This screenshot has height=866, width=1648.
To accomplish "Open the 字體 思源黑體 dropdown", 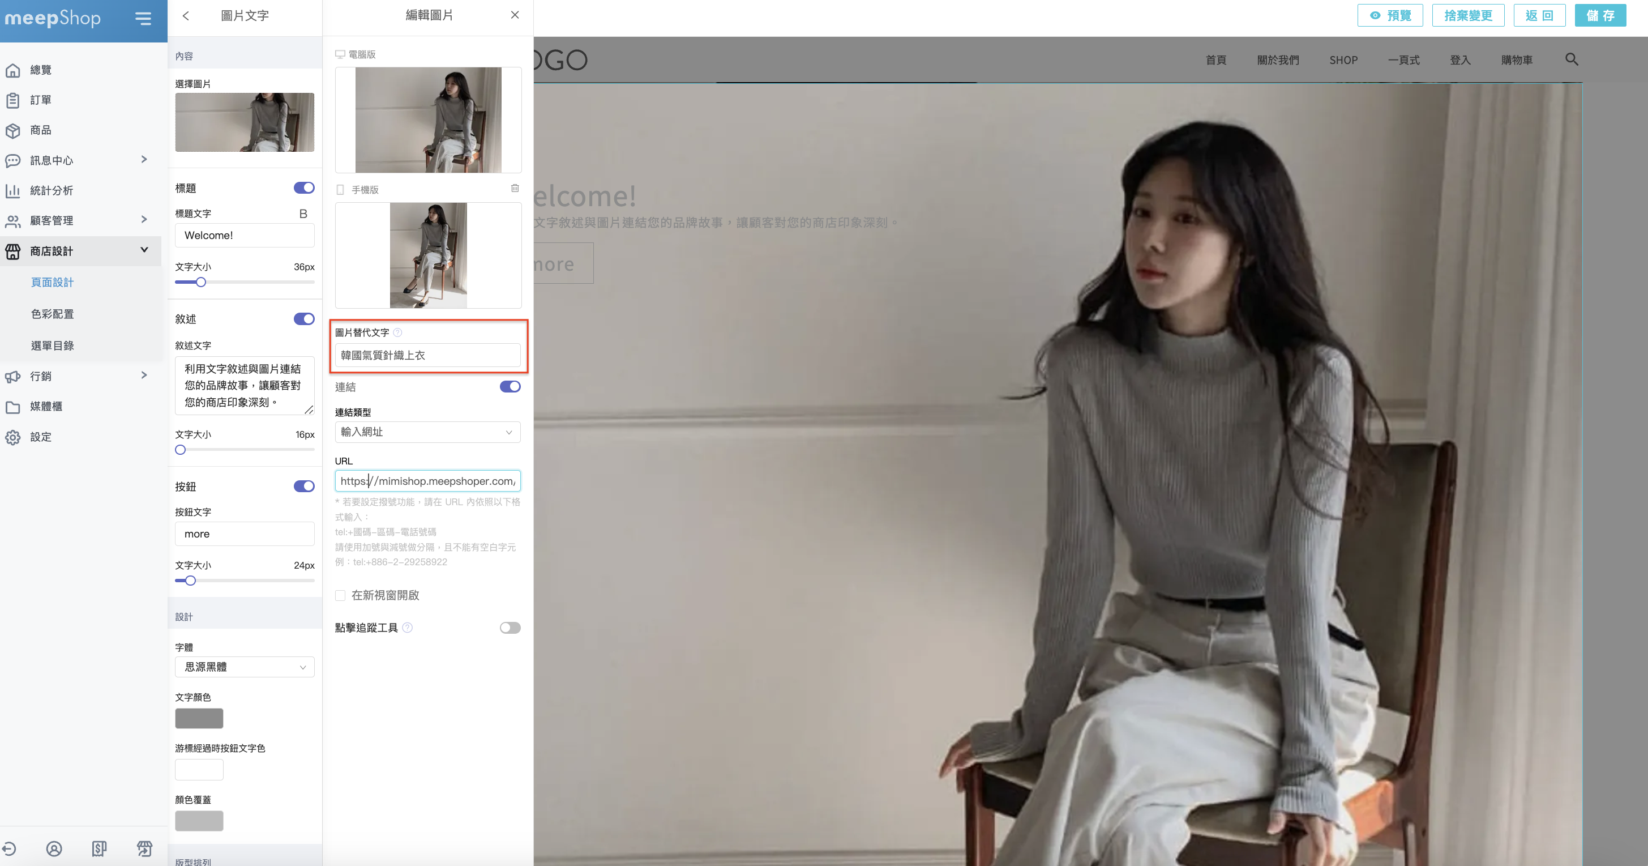I will (245, 667).
